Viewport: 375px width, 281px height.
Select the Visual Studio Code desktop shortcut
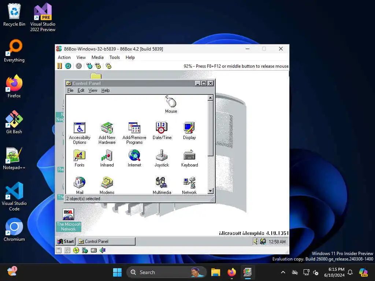click(14, 196)
